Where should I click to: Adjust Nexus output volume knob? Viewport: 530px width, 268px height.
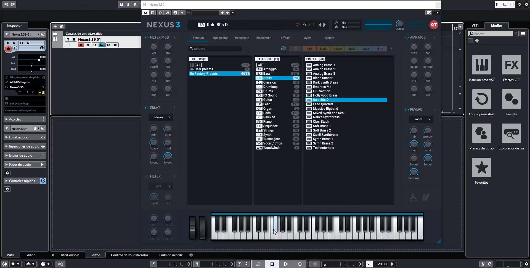tap(400, 24)
